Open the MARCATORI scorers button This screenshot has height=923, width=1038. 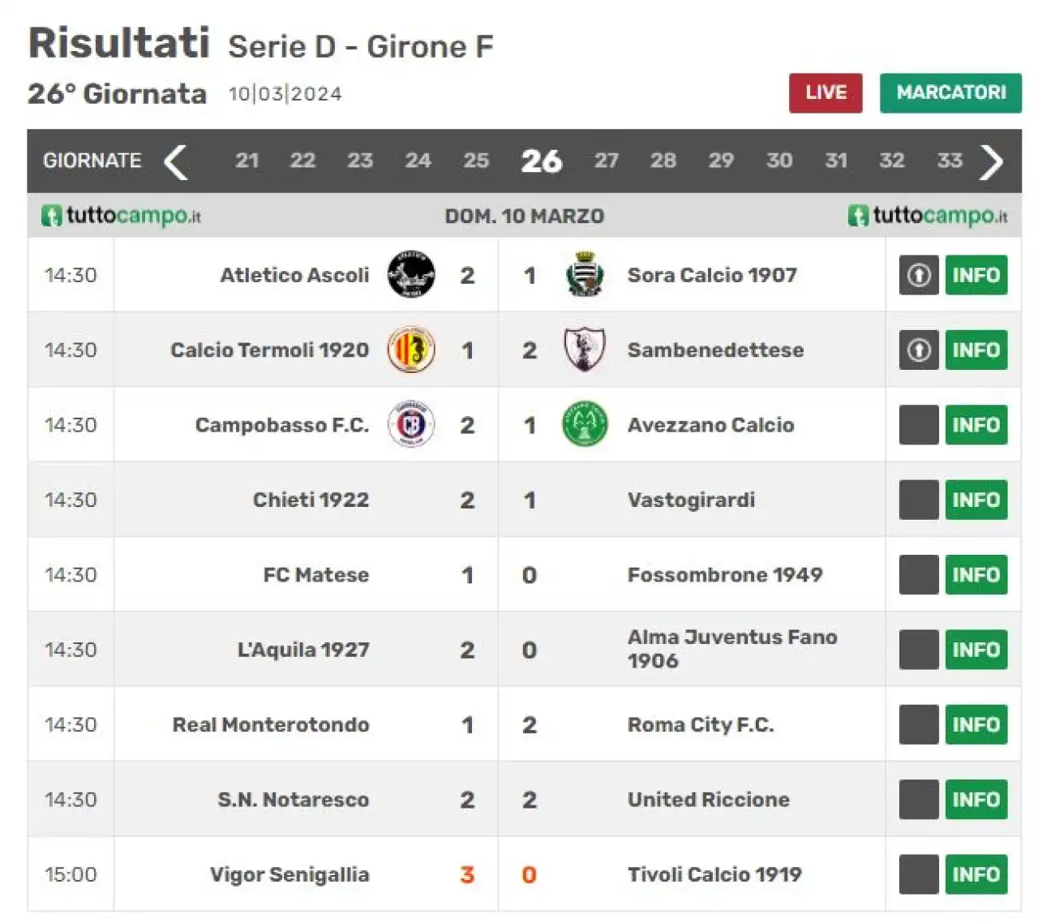pyautogui.click(x=950, y=92)
